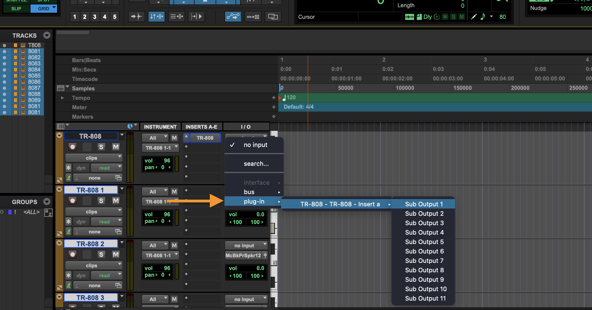The image size is (592, 310).
Task: Record-enable the TR-808 1 track
Action: click(73, 201)
